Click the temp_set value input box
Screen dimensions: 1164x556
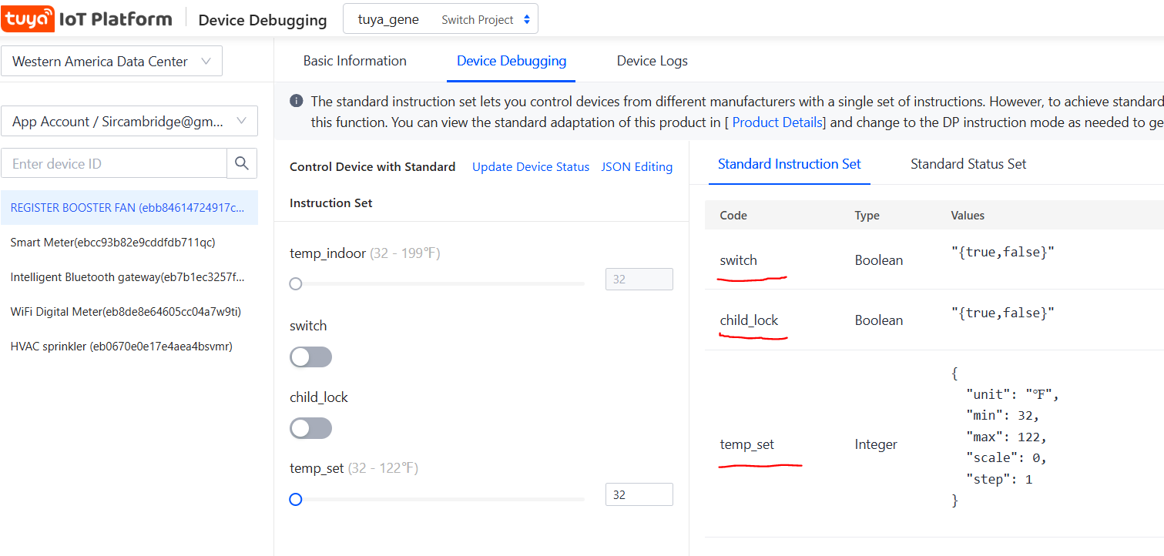639,494
